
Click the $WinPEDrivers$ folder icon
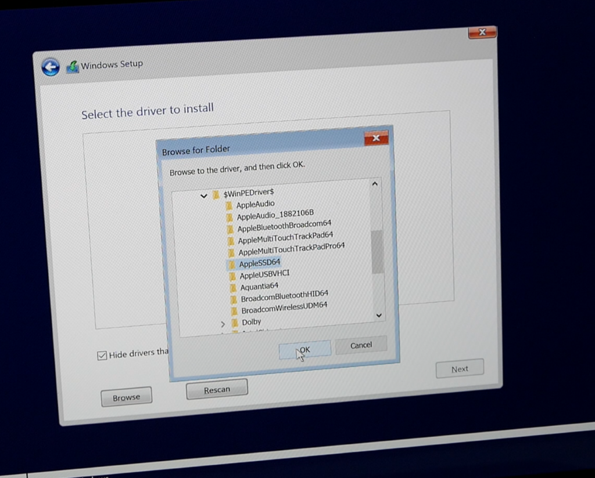pos(216,195)
